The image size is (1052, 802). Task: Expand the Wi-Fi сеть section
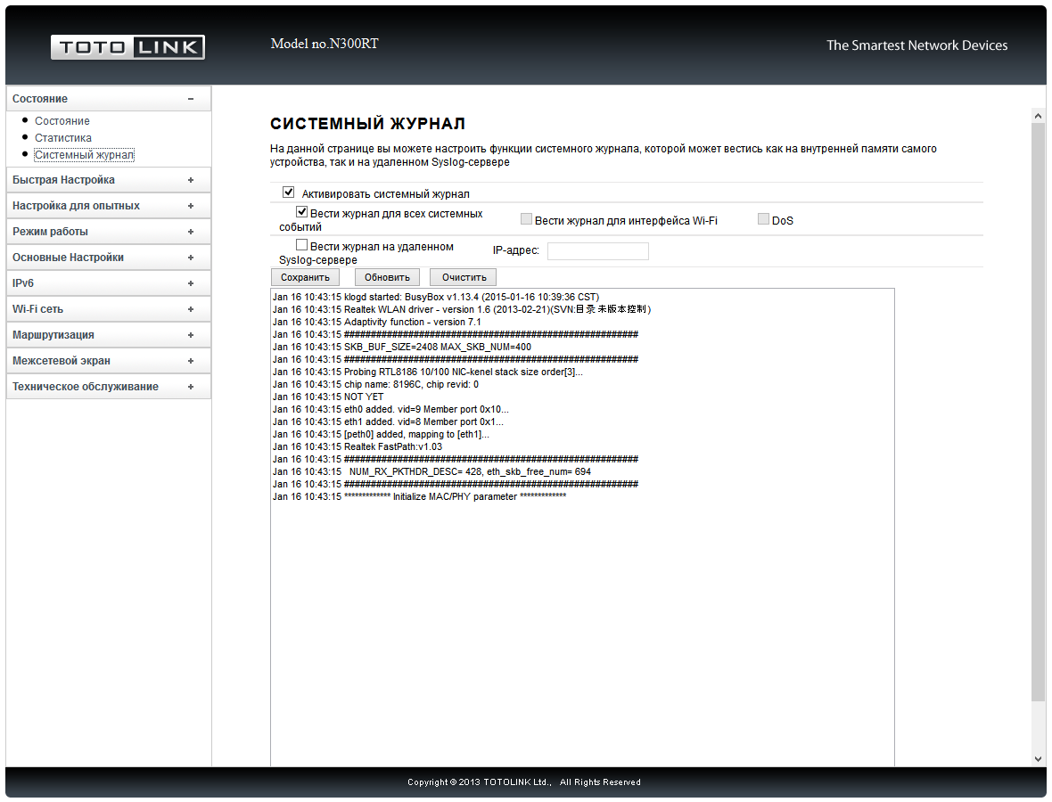[109, 309]
